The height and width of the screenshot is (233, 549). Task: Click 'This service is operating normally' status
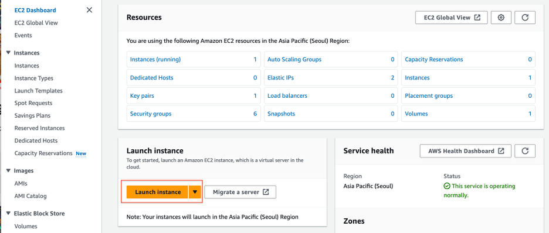(479, 191)
